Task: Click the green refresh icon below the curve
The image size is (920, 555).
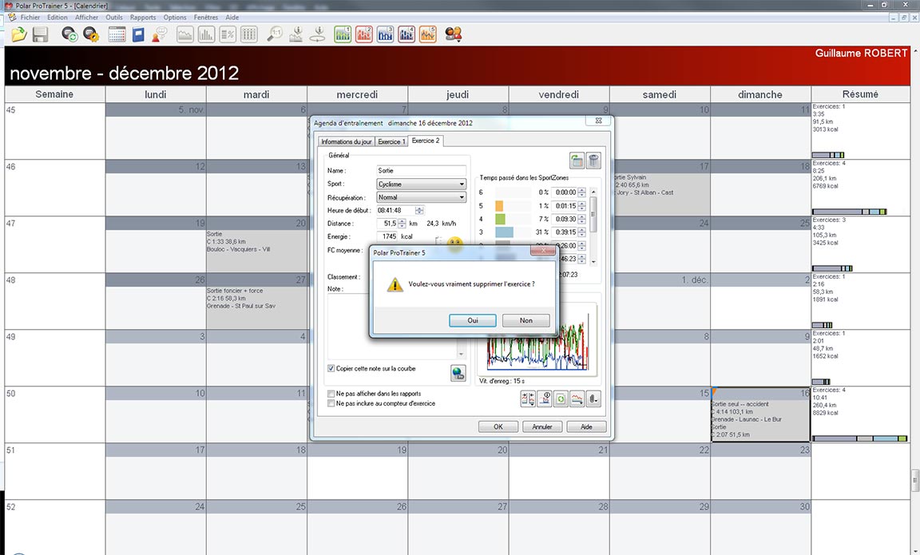Action: coord(561,399)
